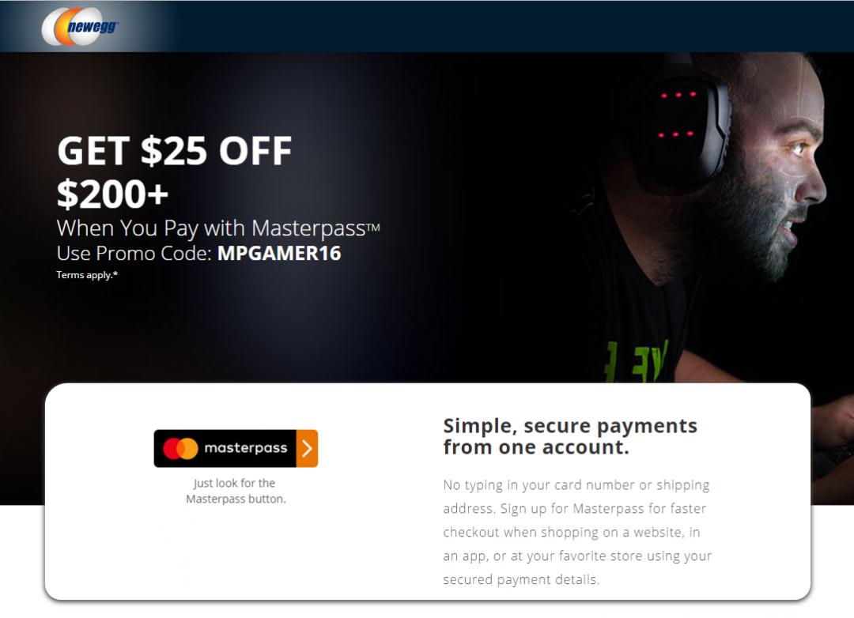Open the Terms apply footnote
854x618 pixels.
(x=87, y=275)
